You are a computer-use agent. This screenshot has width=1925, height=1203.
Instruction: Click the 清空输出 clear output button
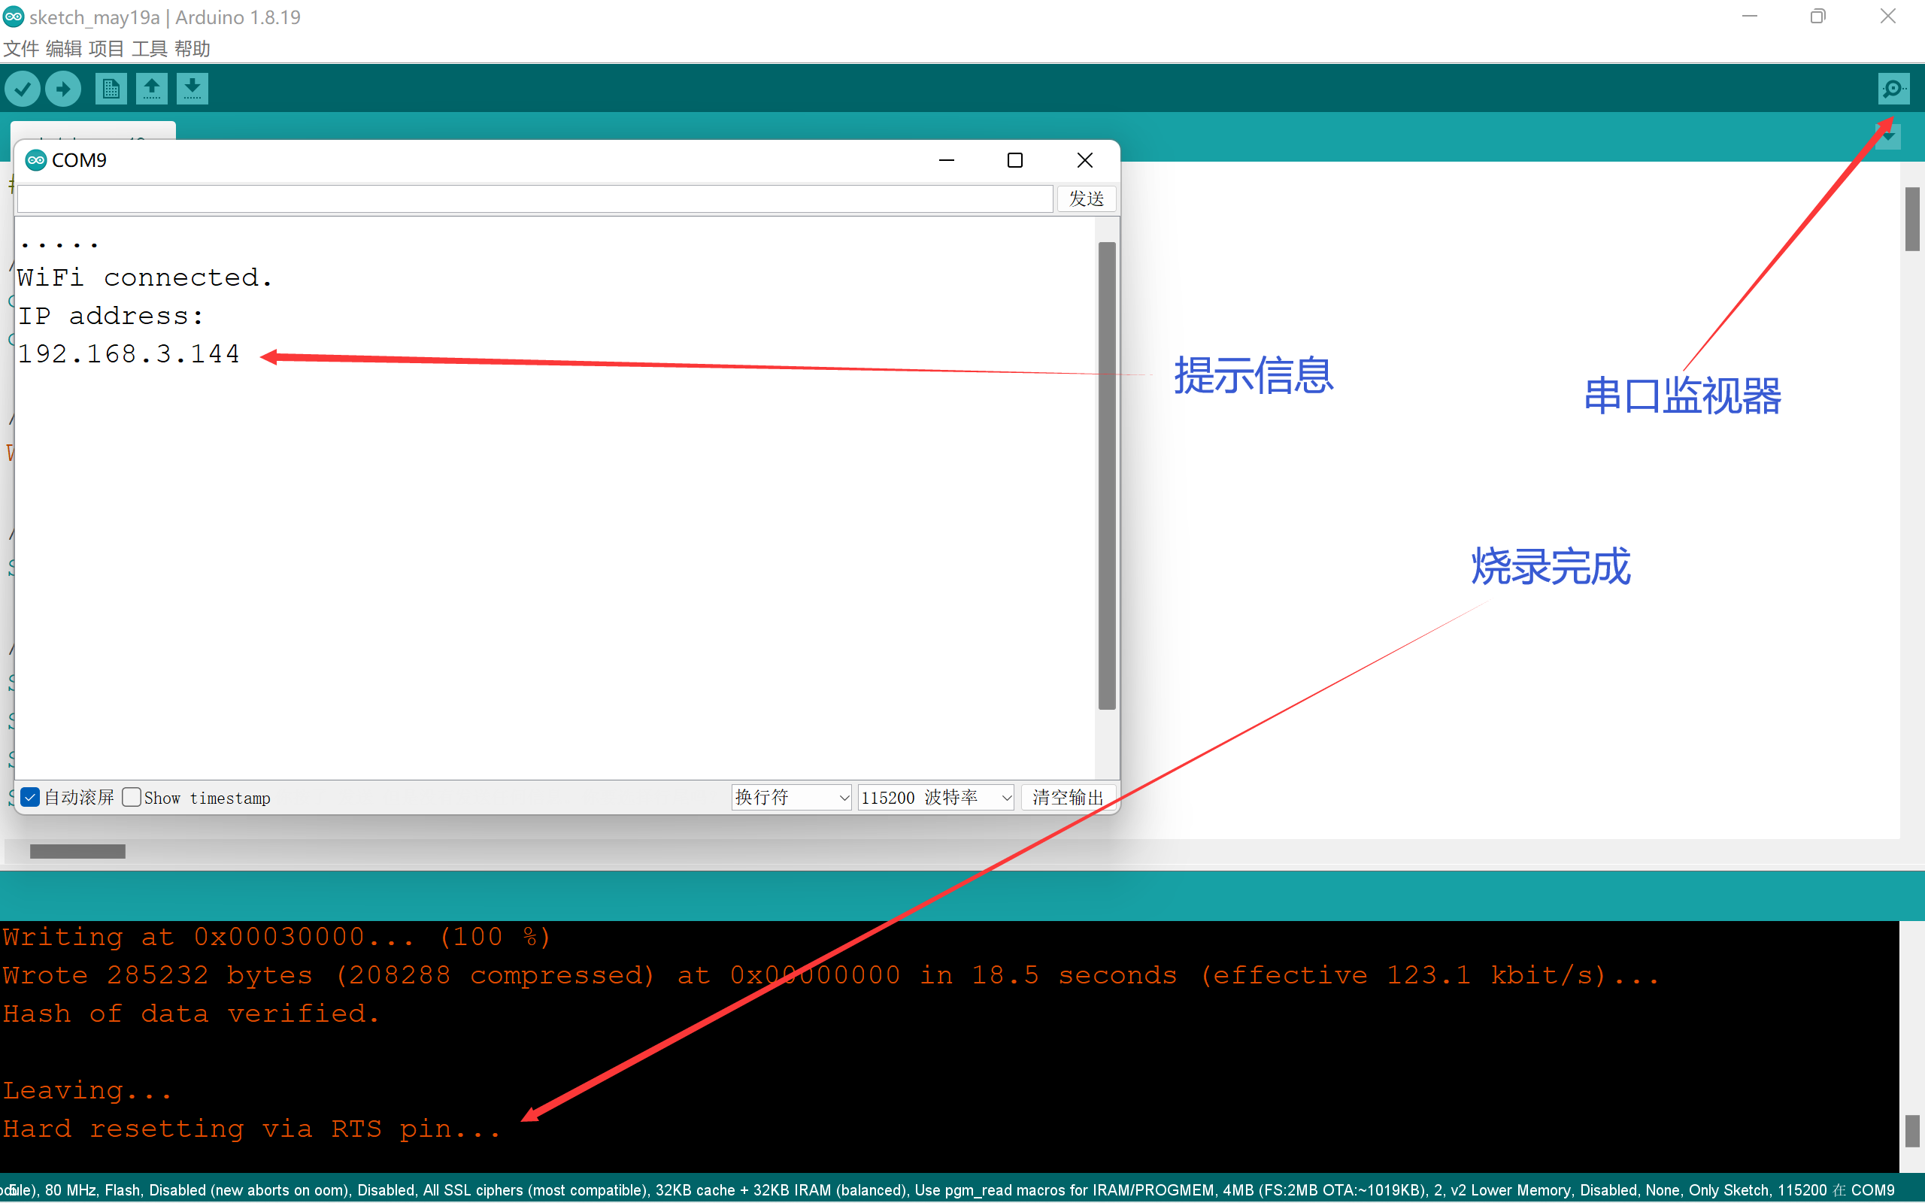tap(1068, 797)
